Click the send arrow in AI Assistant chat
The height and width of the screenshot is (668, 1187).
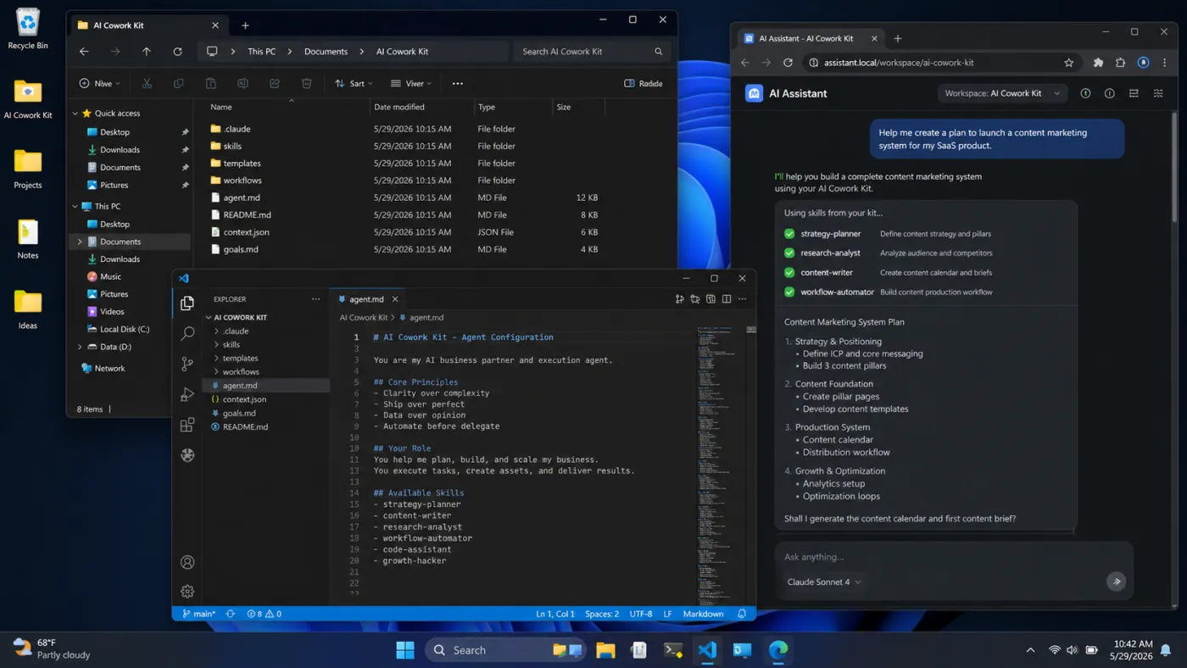coord(1117,582)
